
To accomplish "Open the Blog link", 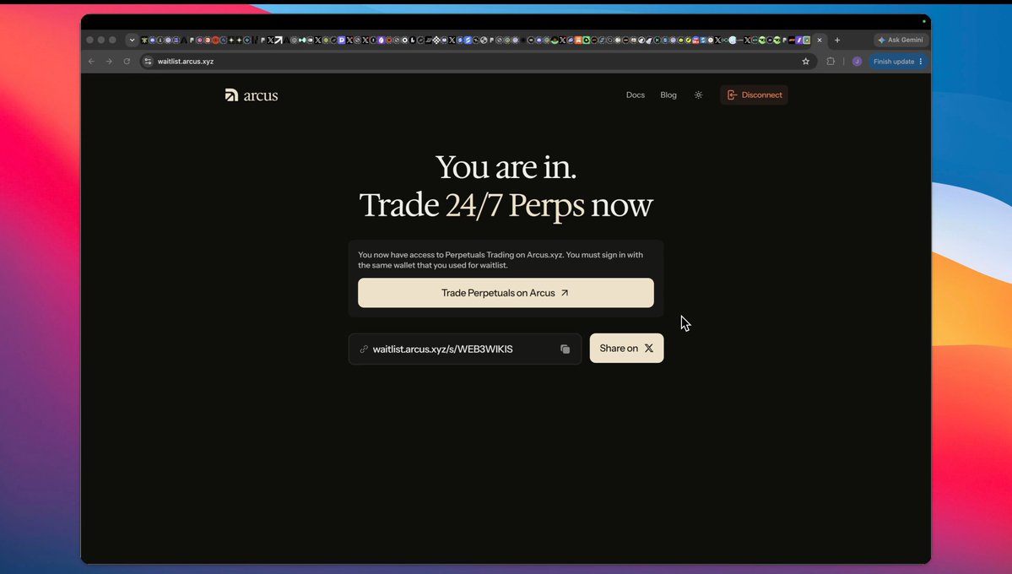I will pyautogui.click(x=668, y=95).
